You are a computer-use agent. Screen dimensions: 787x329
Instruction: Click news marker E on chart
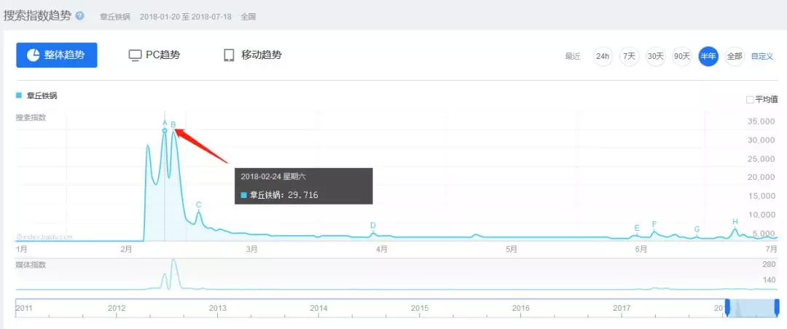pos(637,229)
